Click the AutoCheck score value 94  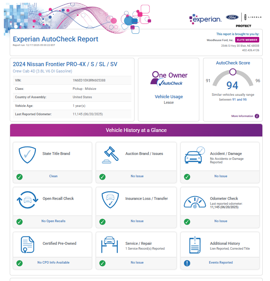232,85
